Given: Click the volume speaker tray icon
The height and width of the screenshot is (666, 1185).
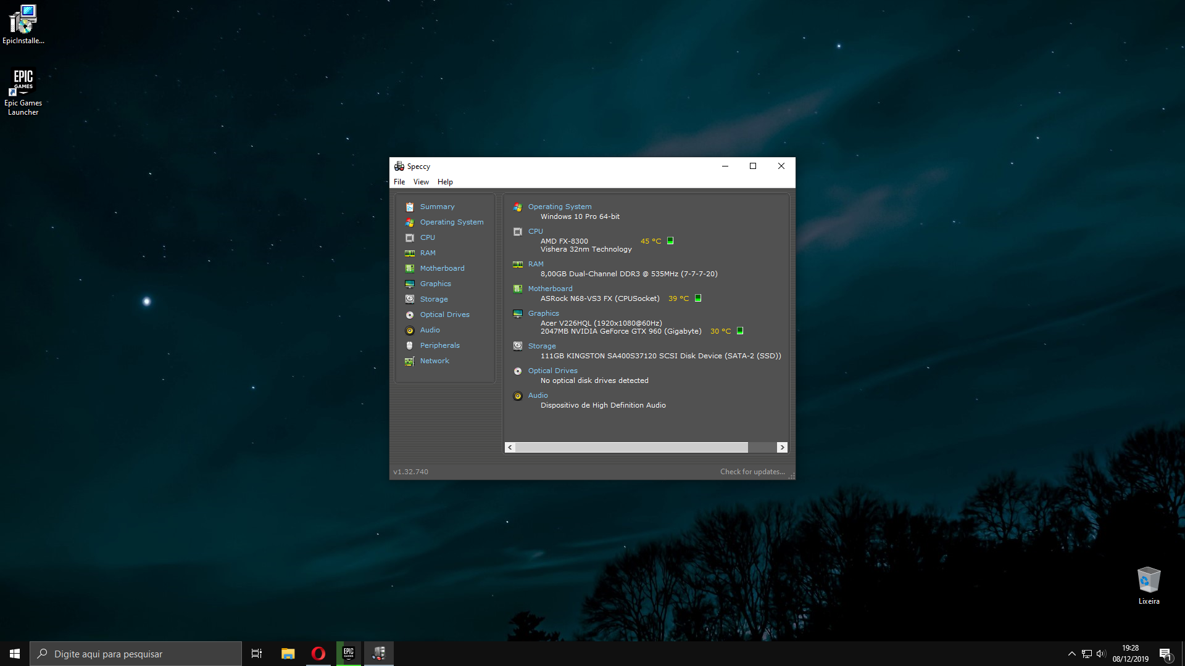Looking at the screenshot, I should coord(1101,654).
